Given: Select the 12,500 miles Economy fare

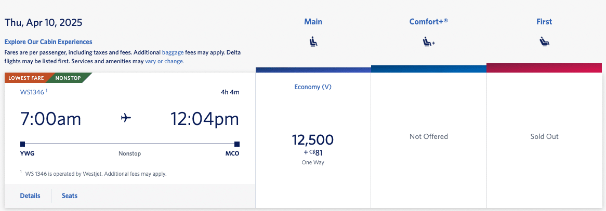Looking at the screenshot, I should pyautogui.click(x=313, y=140).
